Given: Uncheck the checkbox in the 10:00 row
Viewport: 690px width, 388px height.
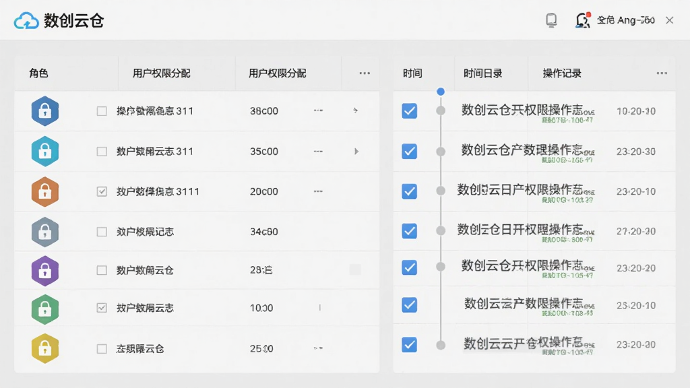Looking at the screenshot, I should [x=102, y=307].
